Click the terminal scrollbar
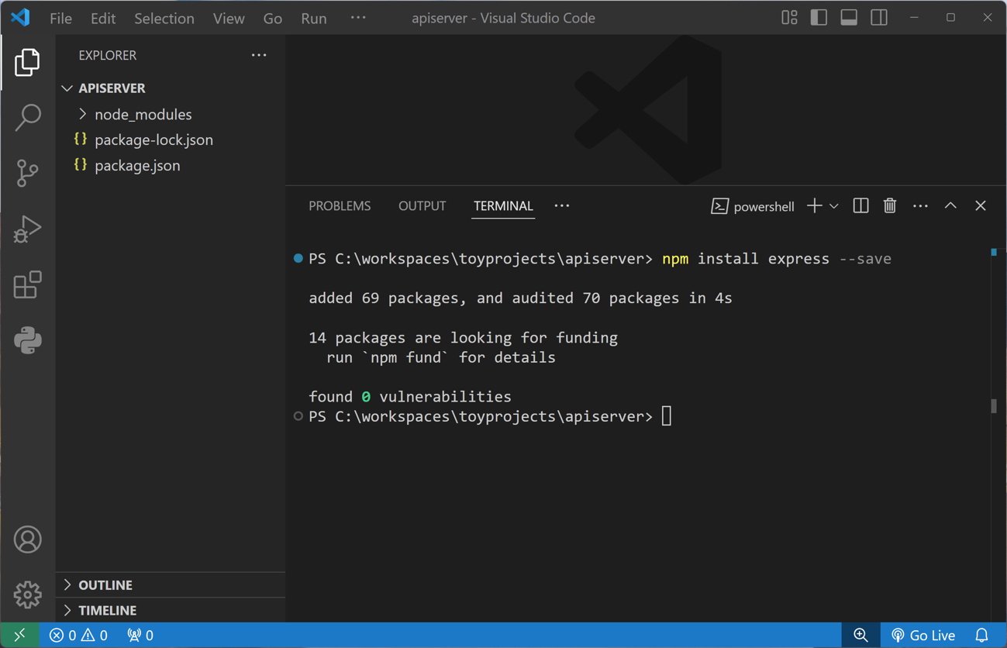The image size is (1007, 648). [x=994, y=405]
